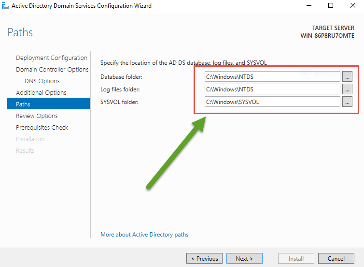The height and width of the screenshot is (267, 364).
Task: Select DNS Options in the sidebar
Action: 42,81
